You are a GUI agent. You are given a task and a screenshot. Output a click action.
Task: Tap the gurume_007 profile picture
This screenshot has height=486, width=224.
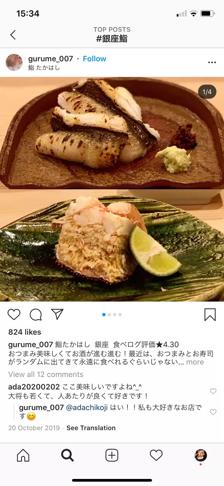point(14,62)
